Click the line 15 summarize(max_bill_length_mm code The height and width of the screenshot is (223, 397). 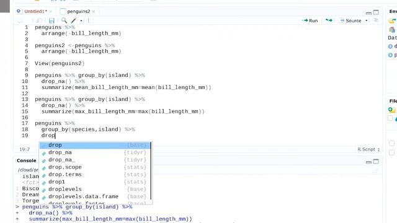(123, 111)
